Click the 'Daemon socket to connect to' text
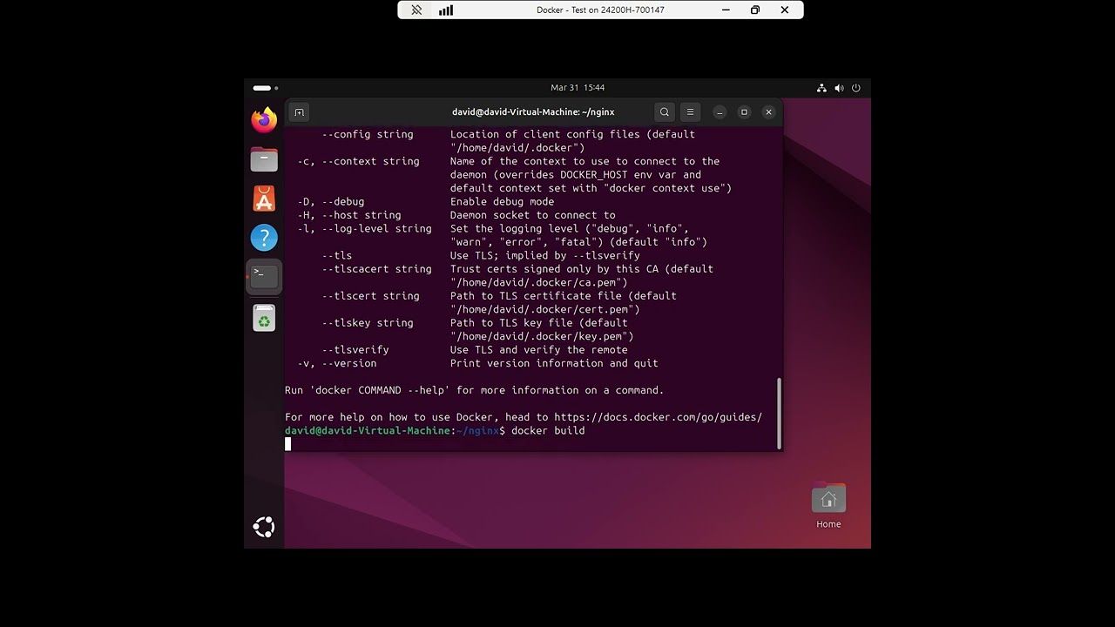Image resolution: width=1115 pixels, height=627 pixels. coord(532,215)
